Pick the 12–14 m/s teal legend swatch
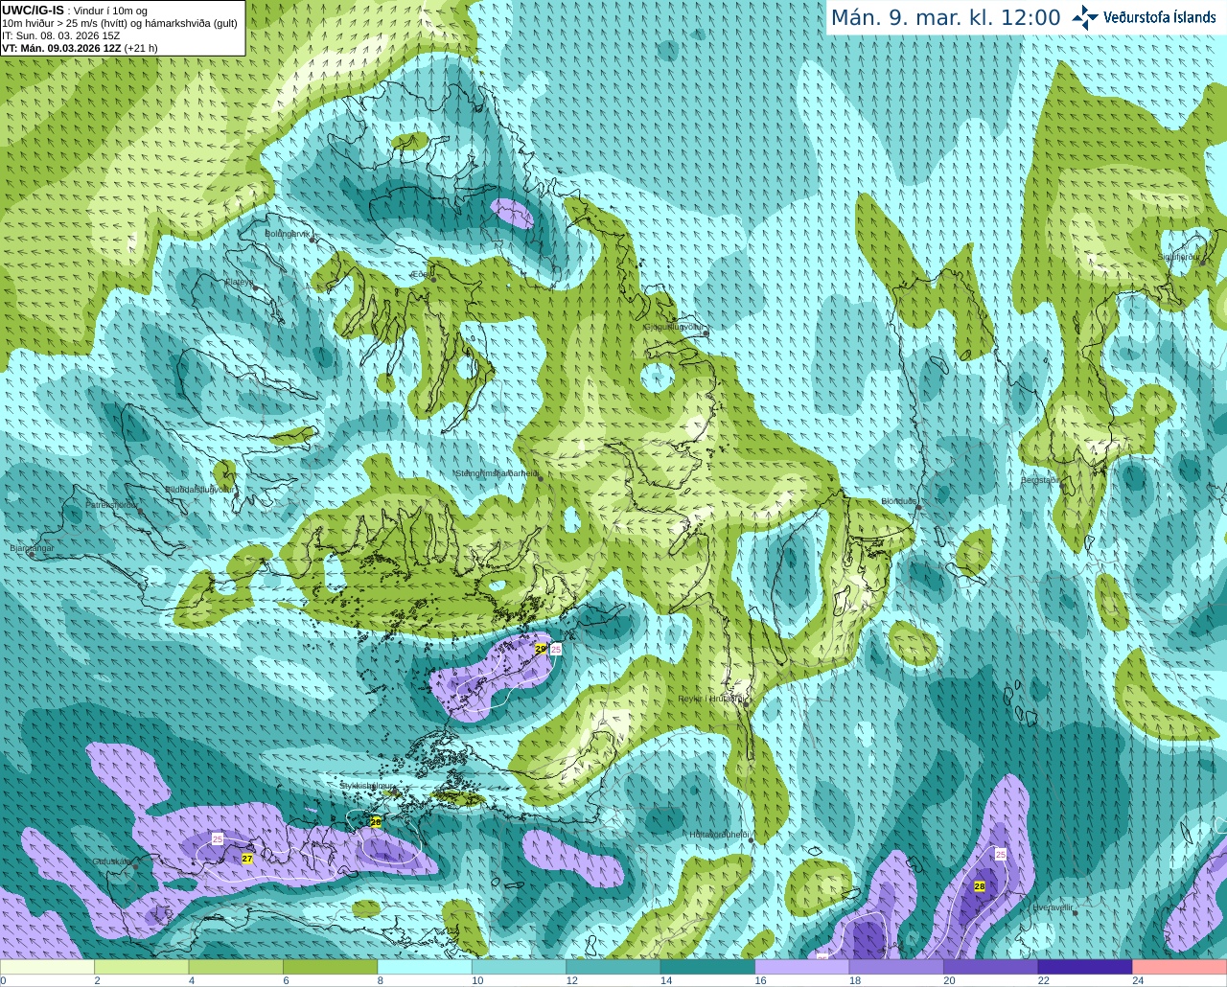Screen dimensions: 1227x987 (613, 967)
